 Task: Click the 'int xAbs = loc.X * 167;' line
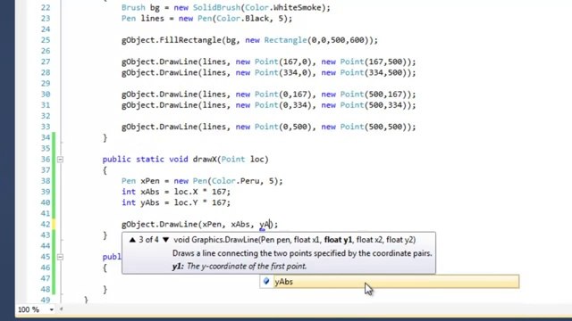point(176,192)
